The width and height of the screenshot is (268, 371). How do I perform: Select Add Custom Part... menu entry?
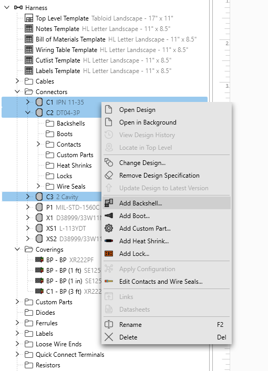pyautogui.click(x=167, y=228)
